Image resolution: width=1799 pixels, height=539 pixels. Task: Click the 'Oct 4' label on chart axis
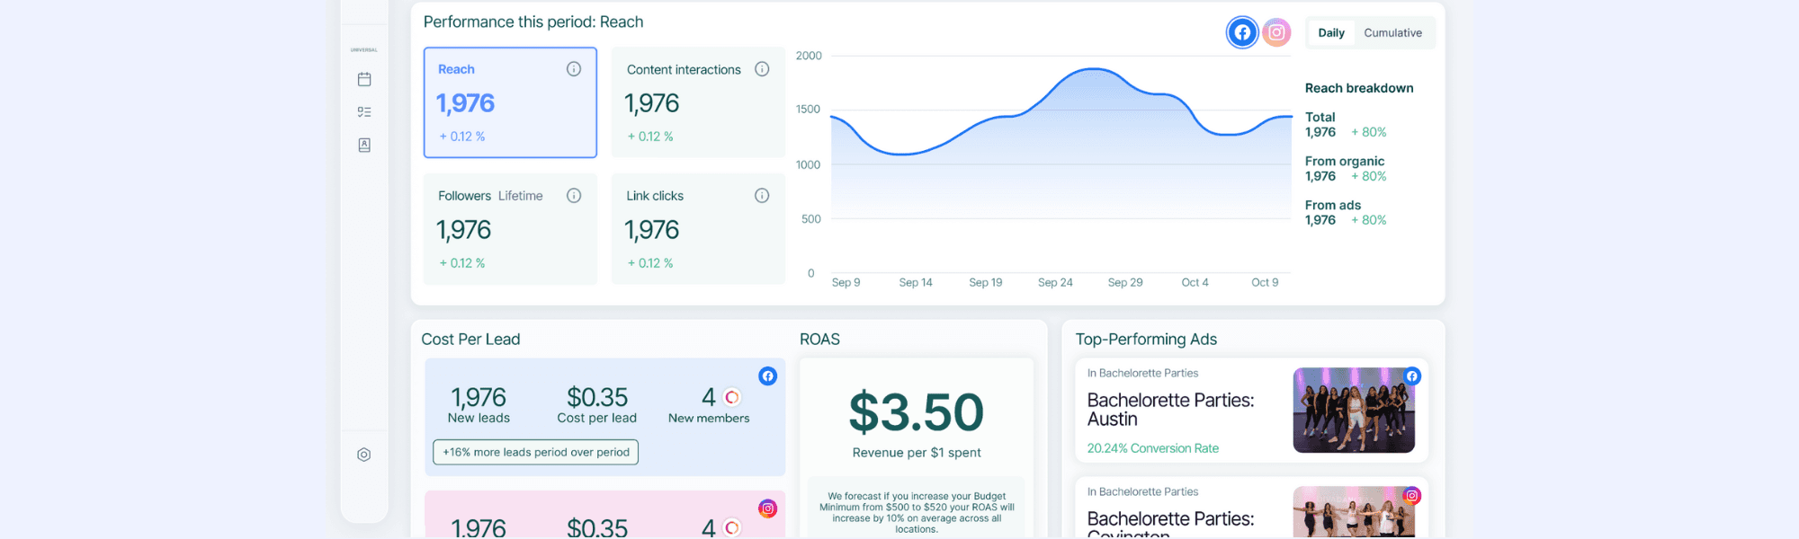tap(1195, 282)
